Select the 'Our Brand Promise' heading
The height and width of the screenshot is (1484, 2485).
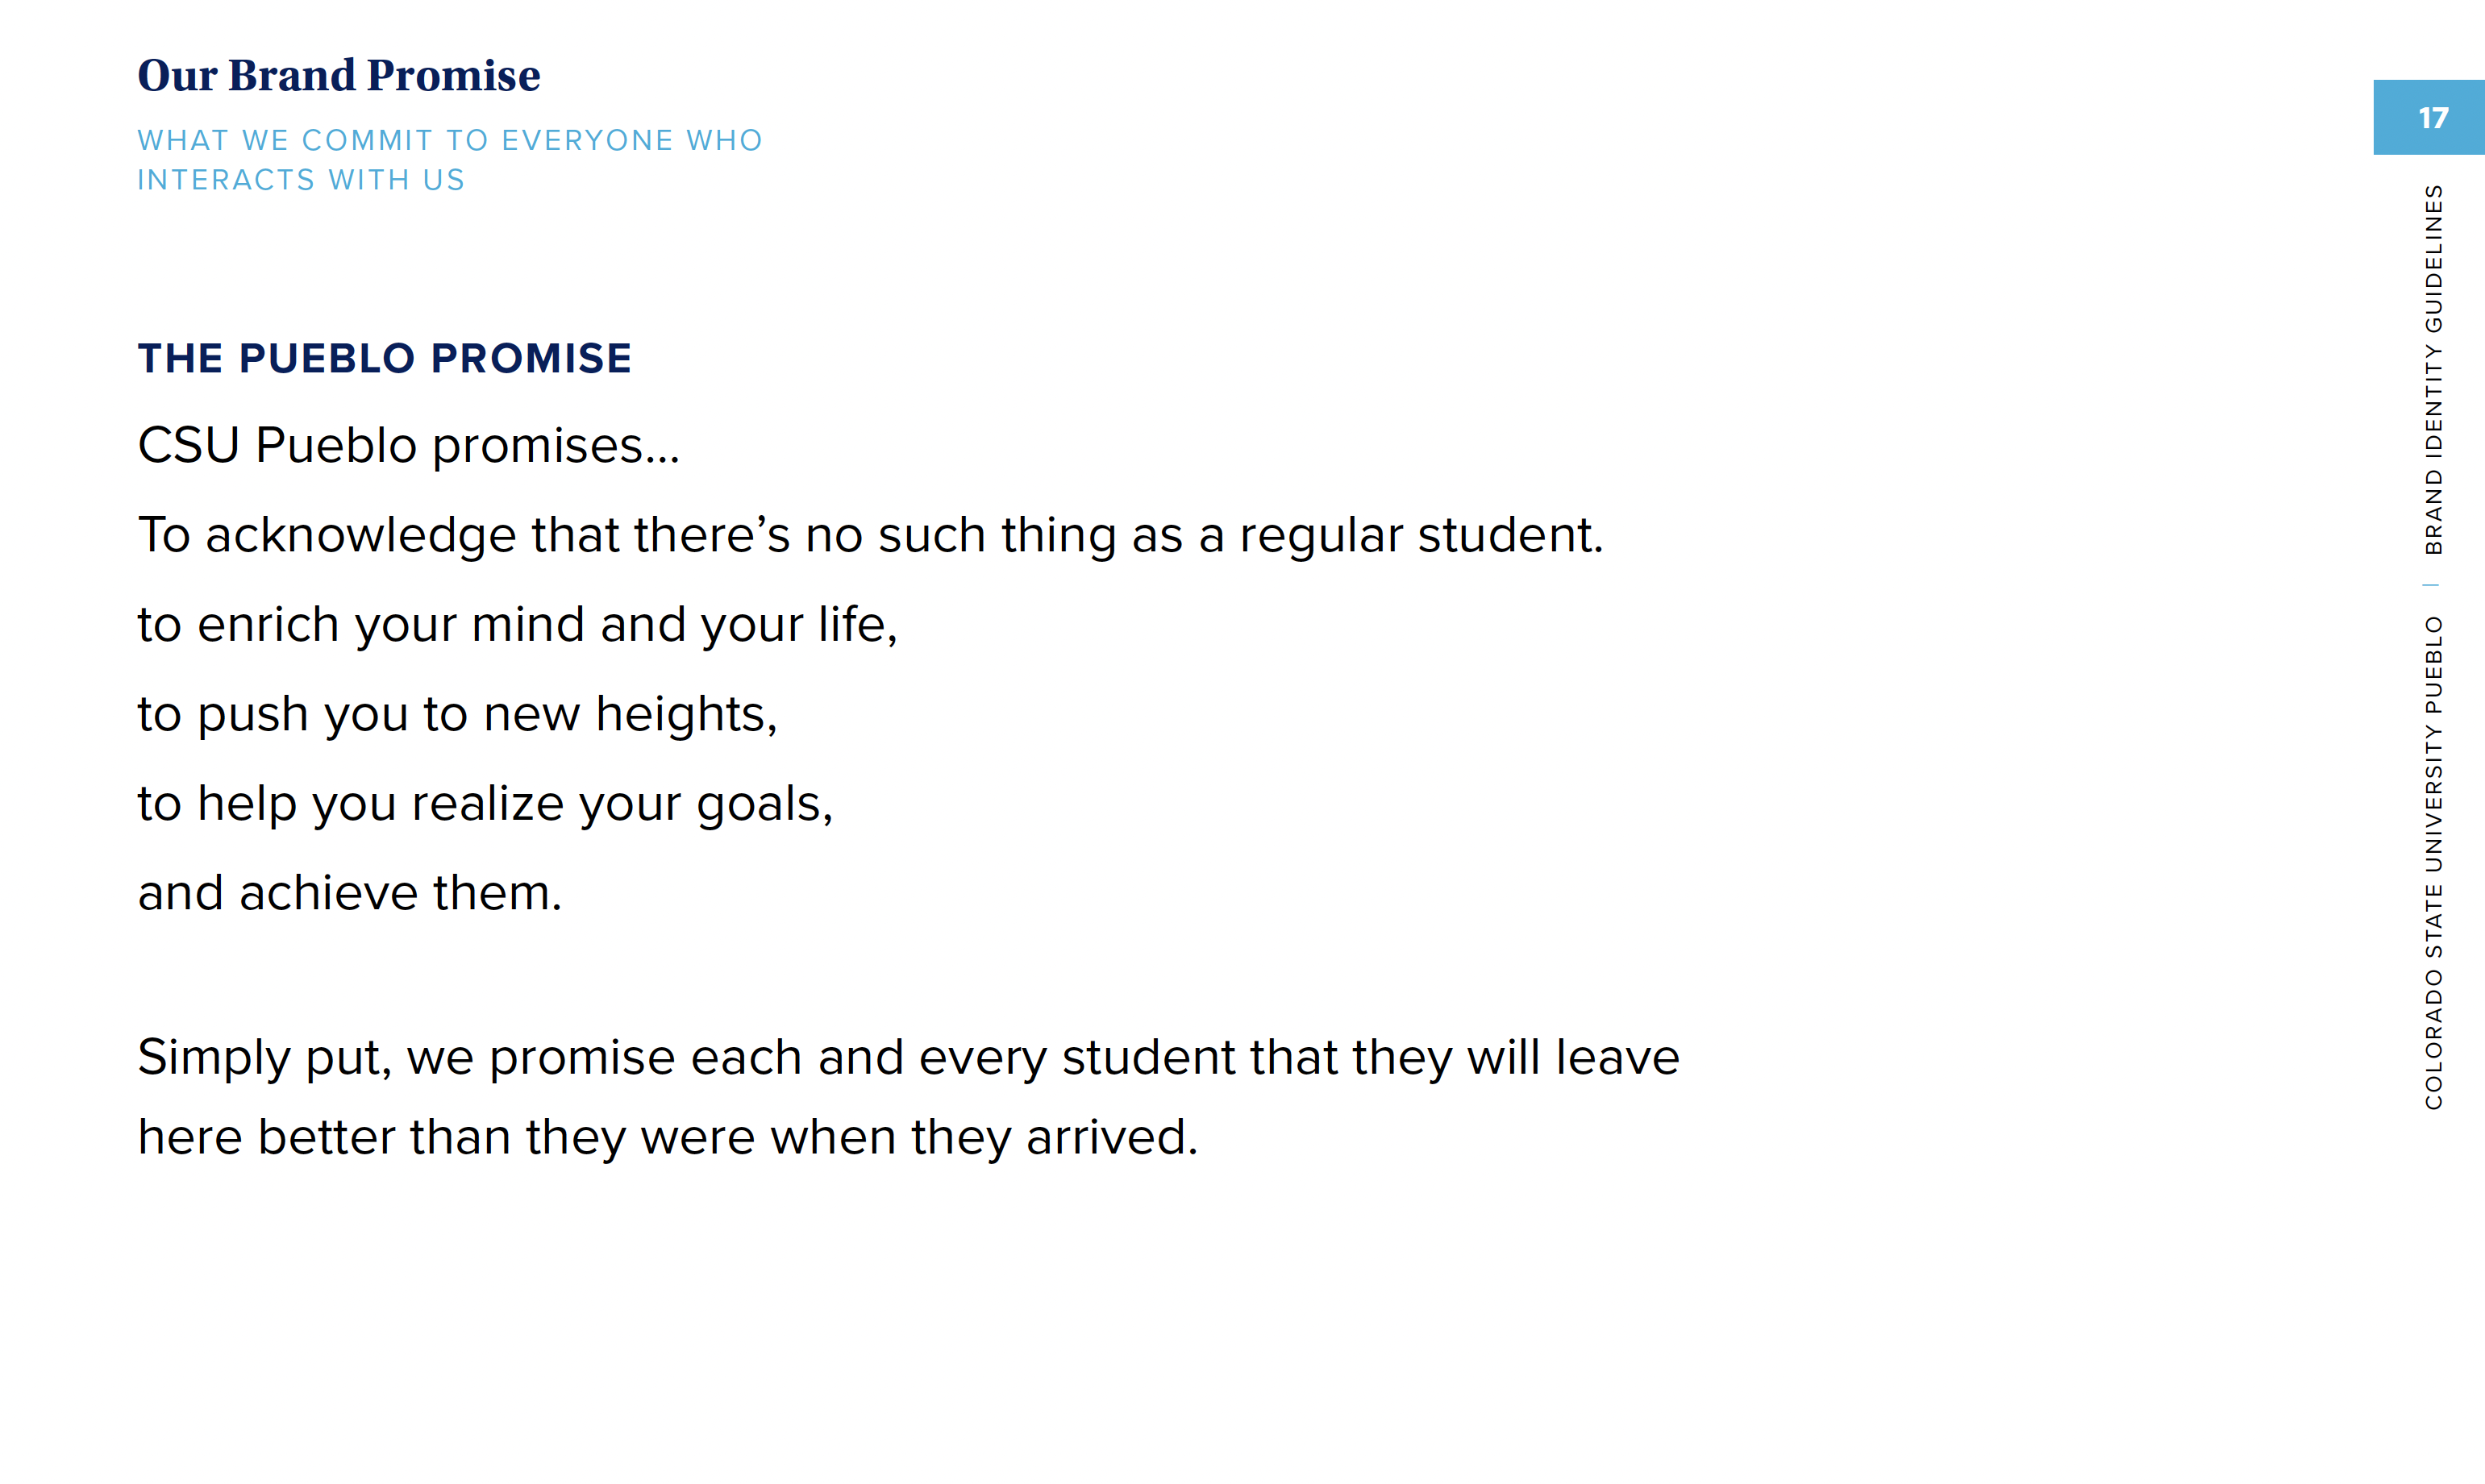click(339, 75)
